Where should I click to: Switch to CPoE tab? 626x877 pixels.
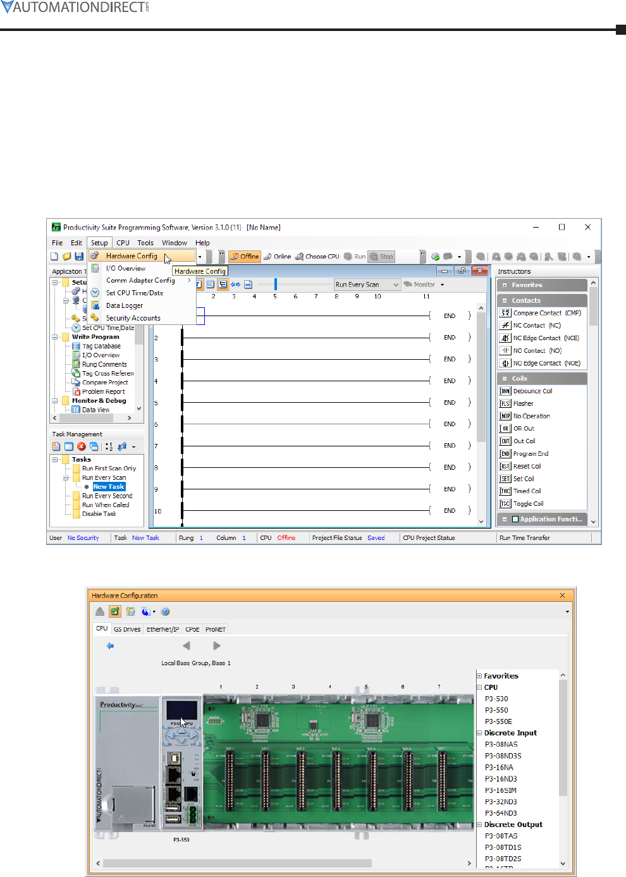click(192, 629)
